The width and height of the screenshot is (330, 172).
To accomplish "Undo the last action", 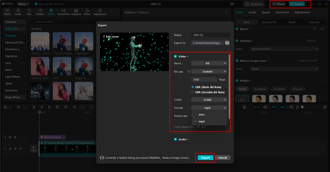I will click(x=18, y=107).
